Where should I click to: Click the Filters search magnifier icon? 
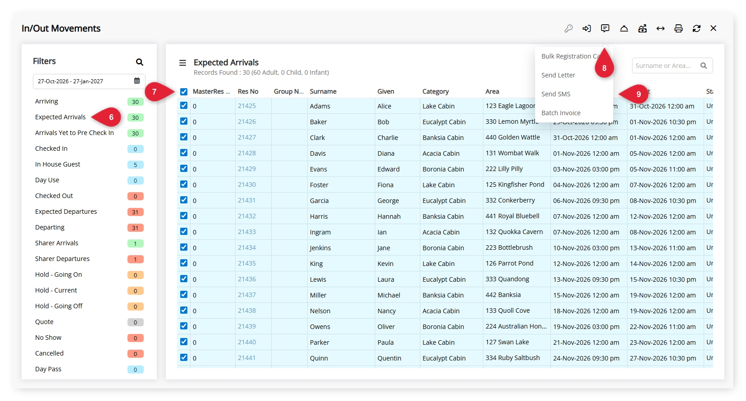(140, 62)
